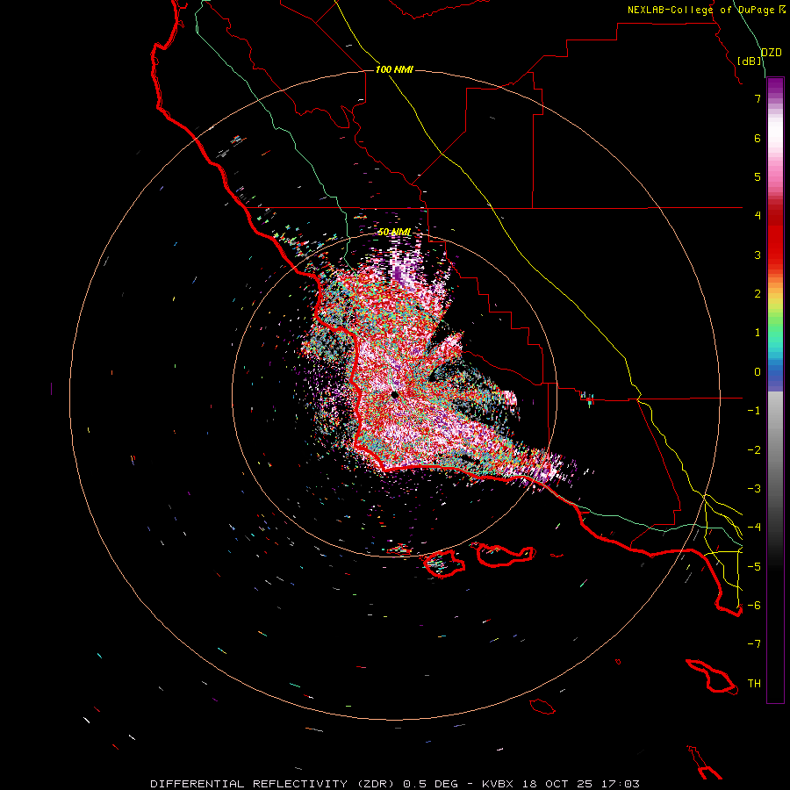The image size is (790, 790).
Task: Click the TH threshold label on scale
Action: [754, 684]
